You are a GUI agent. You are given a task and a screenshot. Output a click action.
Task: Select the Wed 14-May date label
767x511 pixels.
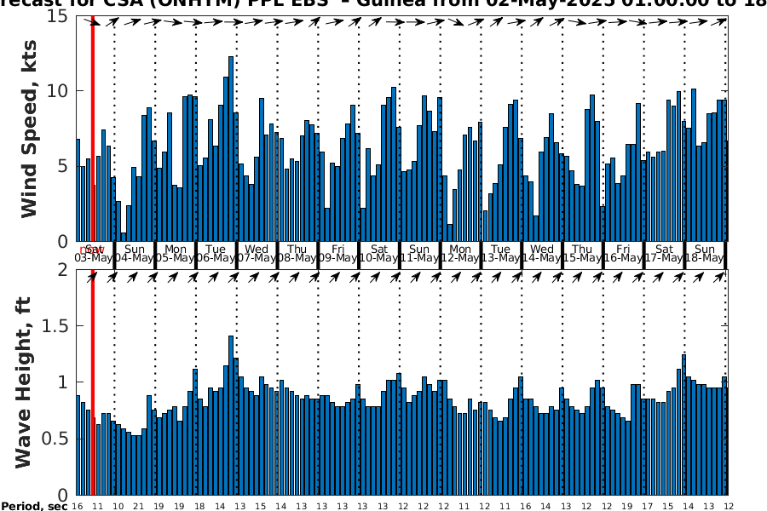(x=541, y=253)
